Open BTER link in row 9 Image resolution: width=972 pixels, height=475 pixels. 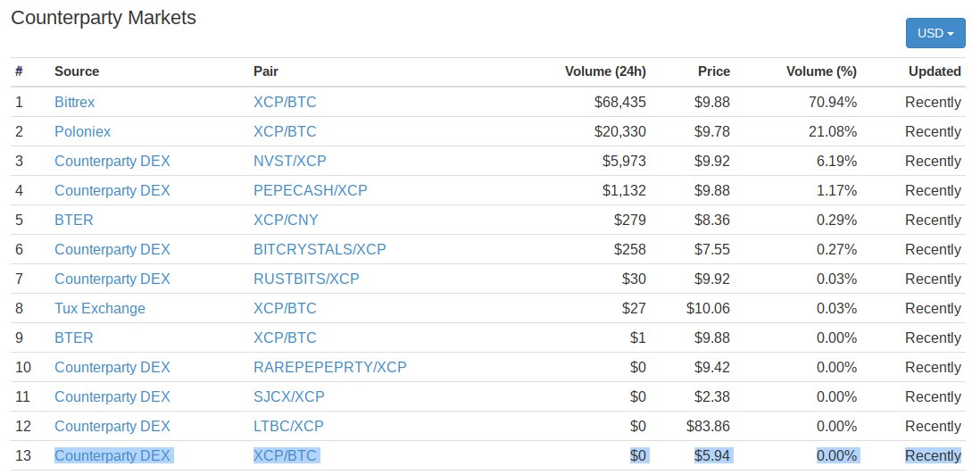point(74,338)
